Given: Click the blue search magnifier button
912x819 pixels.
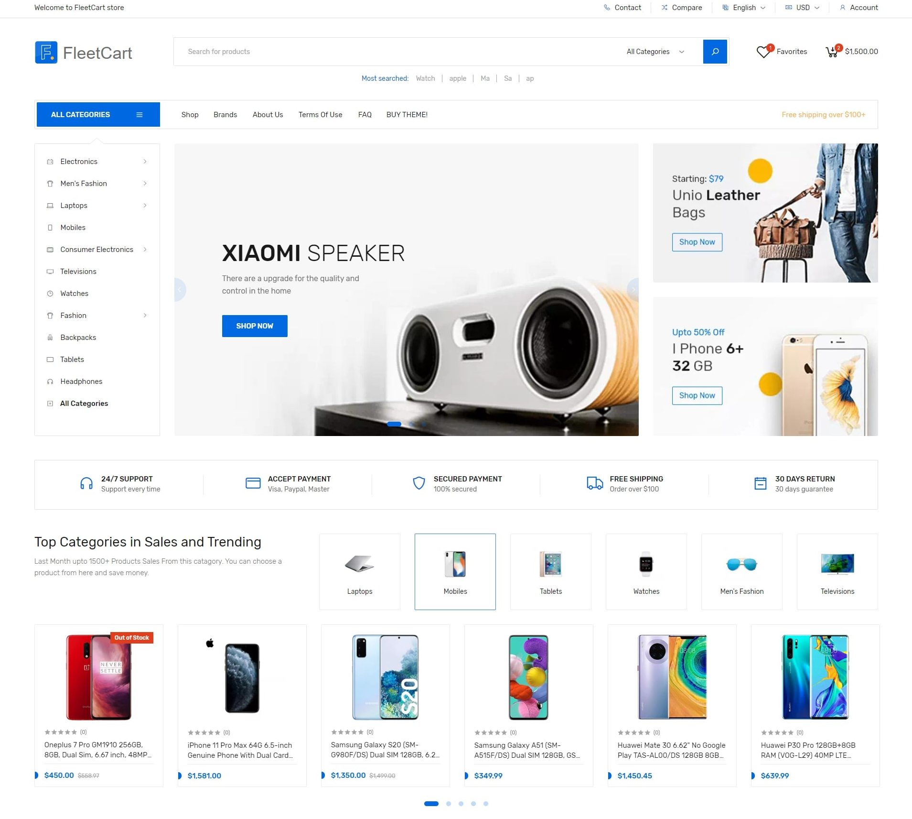Looking at the screenshot, I should click(x=715, y=52).
